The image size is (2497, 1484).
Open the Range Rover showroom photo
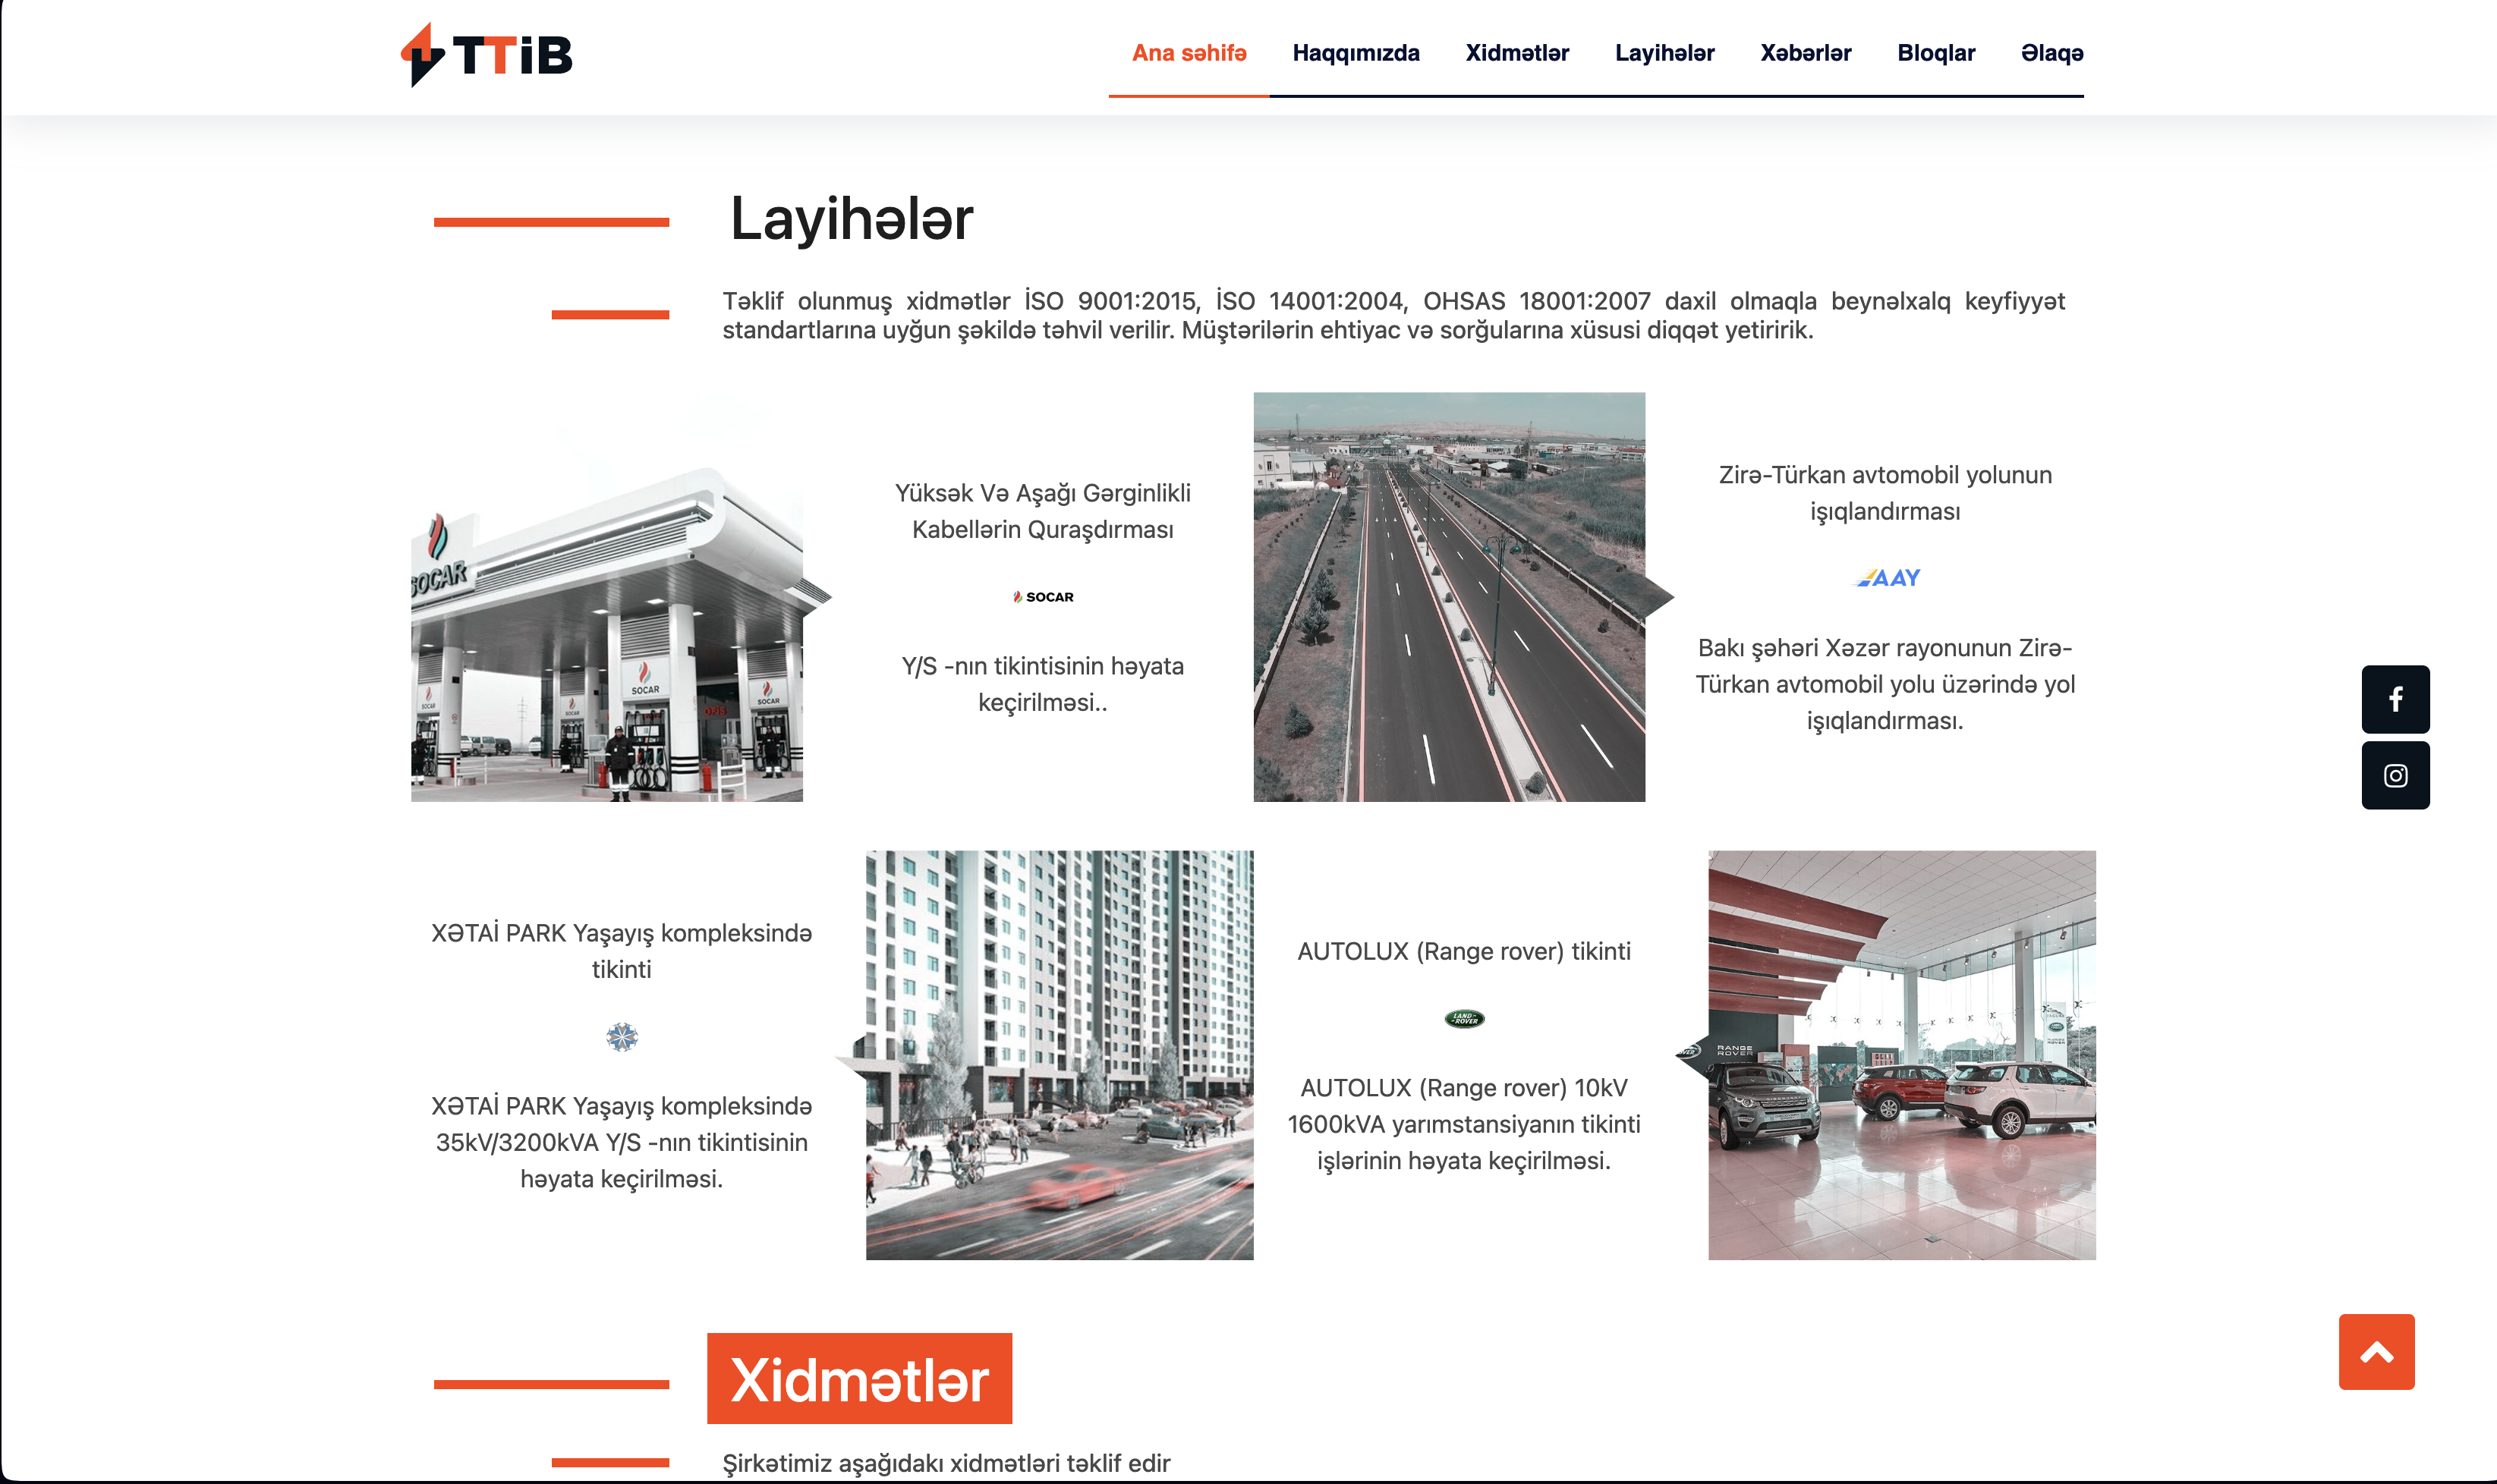coord(1900,1055)
